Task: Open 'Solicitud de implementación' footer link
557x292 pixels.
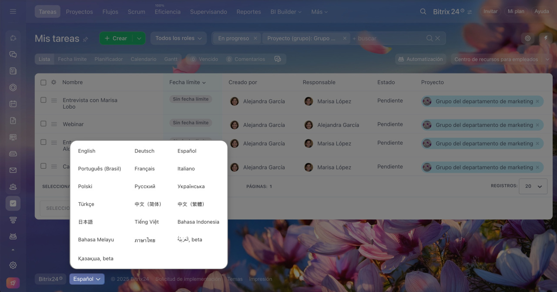Action: tap(188, 279)
